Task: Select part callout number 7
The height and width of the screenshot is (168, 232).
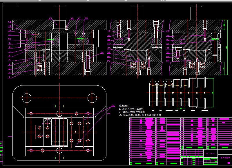Action: point(10,52)
